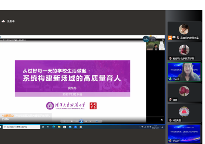Open the notification center icon in the taskbar
The image size is (205, 144).
pos(162,127)
